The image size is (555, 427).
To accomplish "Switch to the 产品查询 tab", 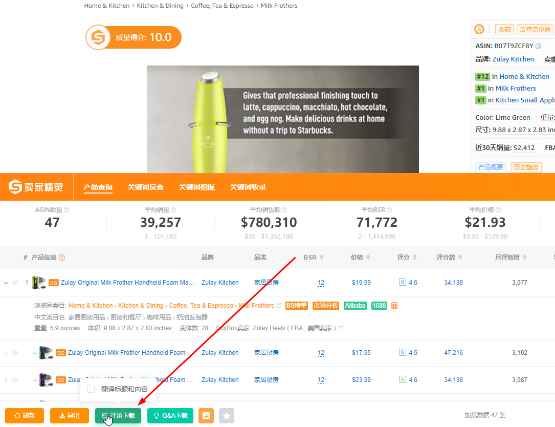I will [x=98, y=187].
